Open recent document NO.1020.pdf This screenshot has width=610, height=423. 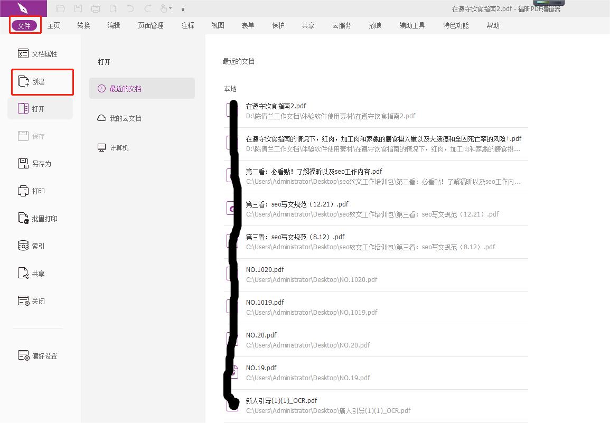click(x=265, y=269)
